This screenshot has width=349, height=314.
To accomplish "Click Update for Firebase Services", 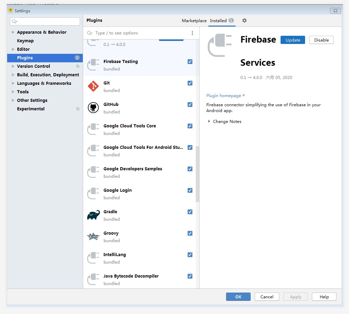I will [293, 40].
